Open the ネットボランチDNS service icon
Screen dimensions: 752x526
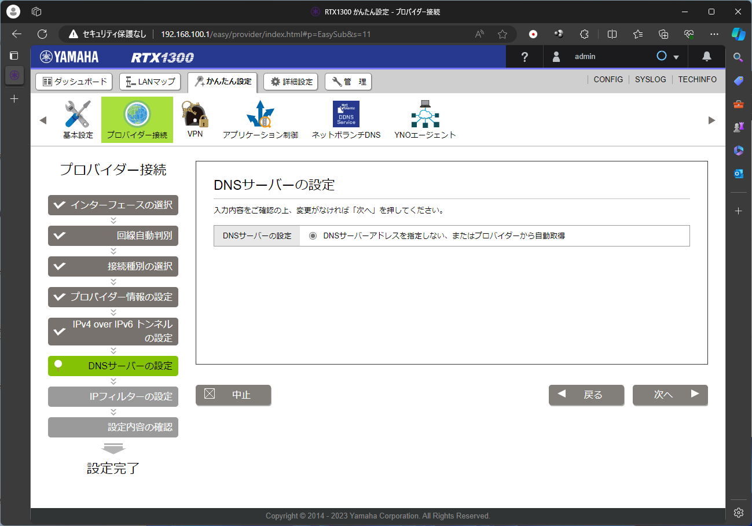346,114
